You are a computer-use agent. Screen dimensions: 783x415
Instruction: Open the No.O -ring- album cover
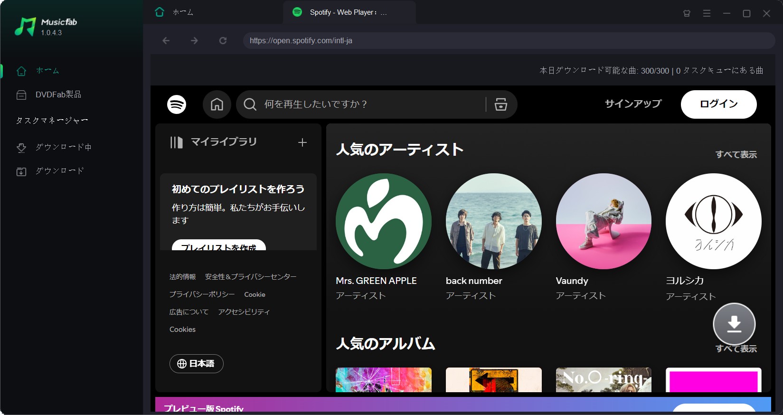604,380
